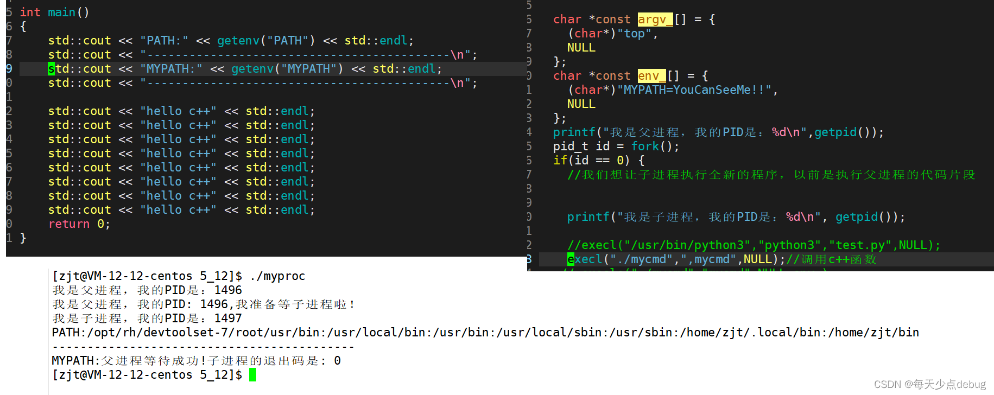Image resolution: width=994 pixels, height=395 pixels.
Task: Click the green cursor on std::cout line 9
Action: [x=51, y=69]
